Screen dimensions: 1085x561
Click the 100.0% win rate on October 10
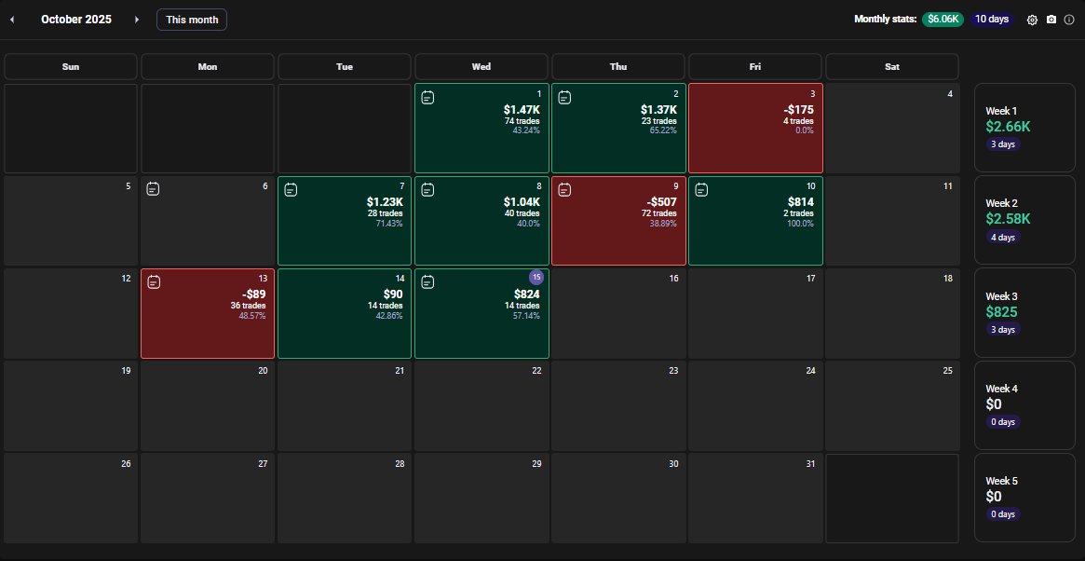[800, 224]
